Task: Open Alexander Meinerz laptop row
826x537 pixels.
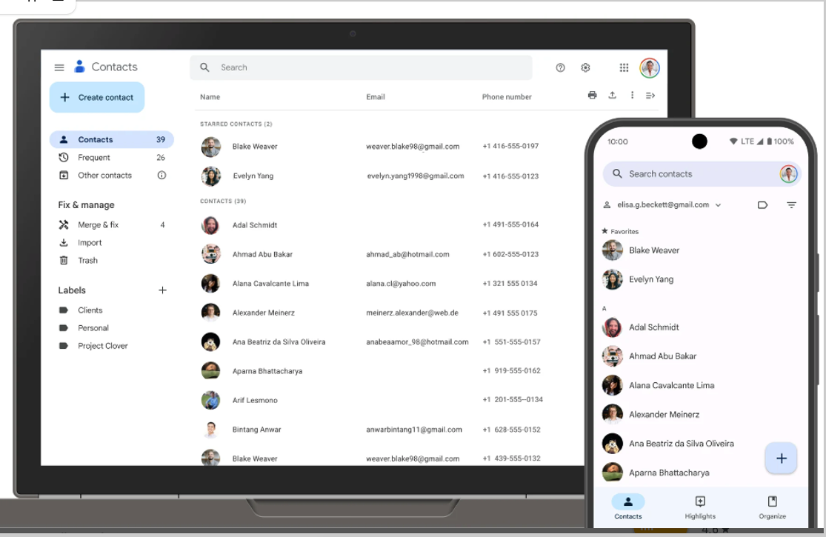Action: pos(390,313)
